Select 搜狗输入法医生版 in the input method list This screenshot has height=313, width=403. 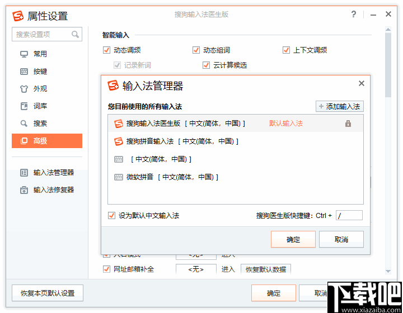[236, 124]
